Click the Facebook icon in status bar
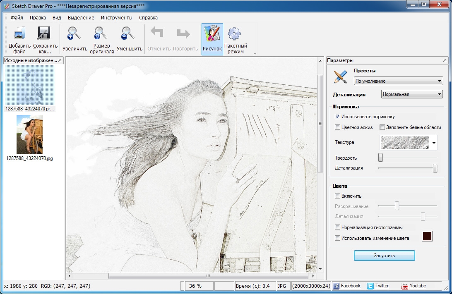452x294 pixels. click(x=336, y=286)
